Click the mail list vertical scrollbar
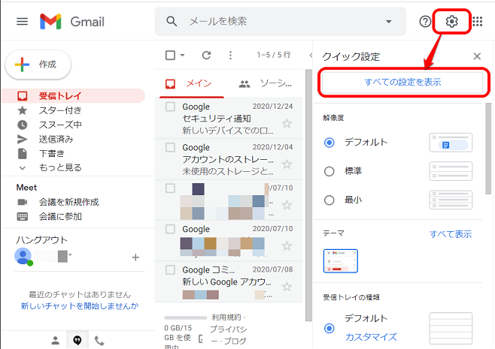The width and height of the screenshot is (495, 349). point(308,195)
